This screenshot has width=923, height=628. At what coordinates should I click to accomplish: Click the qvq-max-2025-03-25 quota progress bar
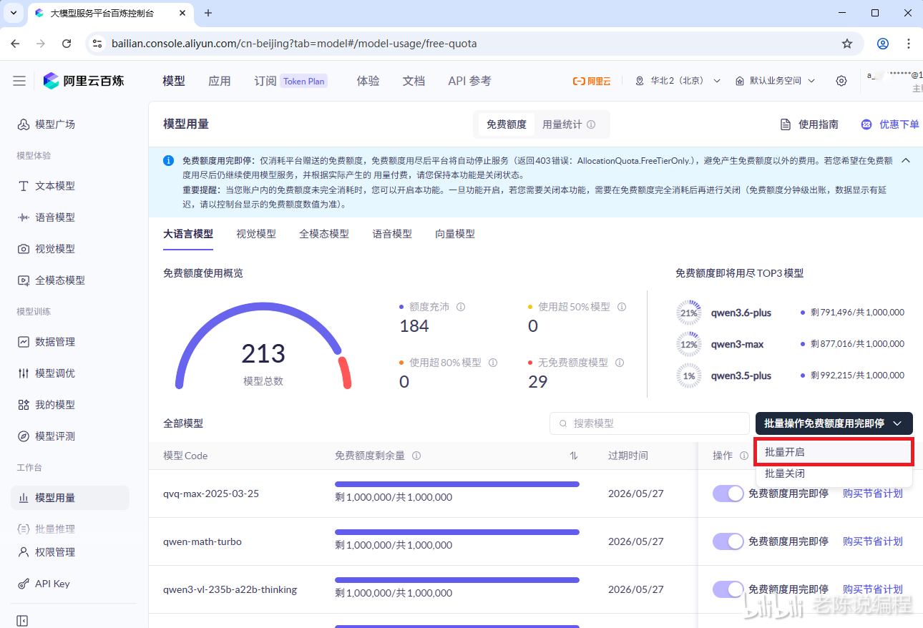pos(457,484)
